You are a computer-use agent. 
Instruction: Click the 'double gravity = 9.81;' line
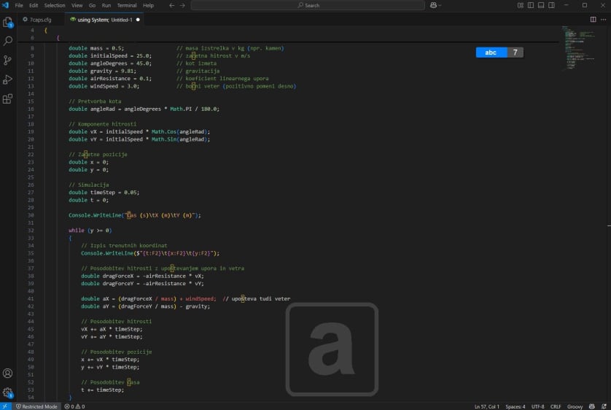point(103,71)
